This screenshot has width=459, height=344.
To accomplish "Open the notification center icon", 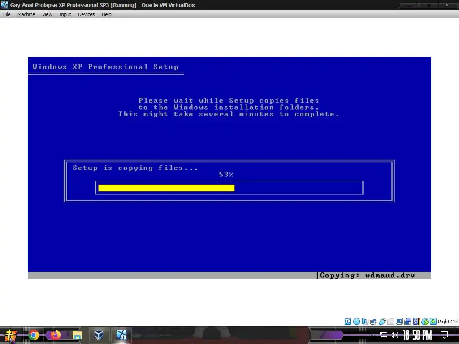I will coord(444,335).
